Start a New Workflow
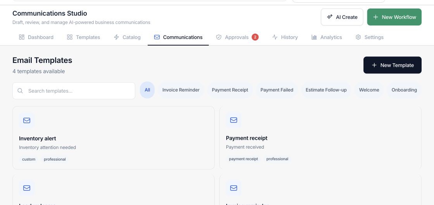The width and height of the screenshot is (434, 205). click(394, 17)
